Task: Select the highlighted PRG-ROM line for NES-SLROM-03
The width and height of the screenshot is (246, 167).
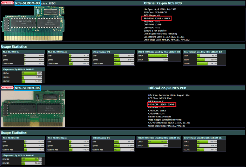Action: tap(156, 18)
